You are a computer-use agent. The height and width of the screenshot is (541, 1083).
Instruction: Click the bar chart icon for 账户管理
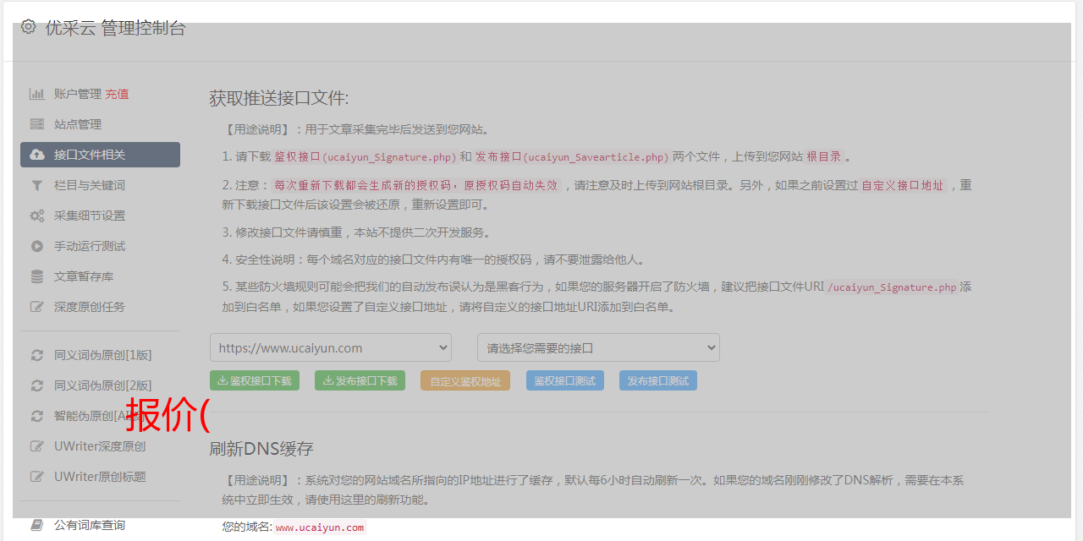(37, 94)
